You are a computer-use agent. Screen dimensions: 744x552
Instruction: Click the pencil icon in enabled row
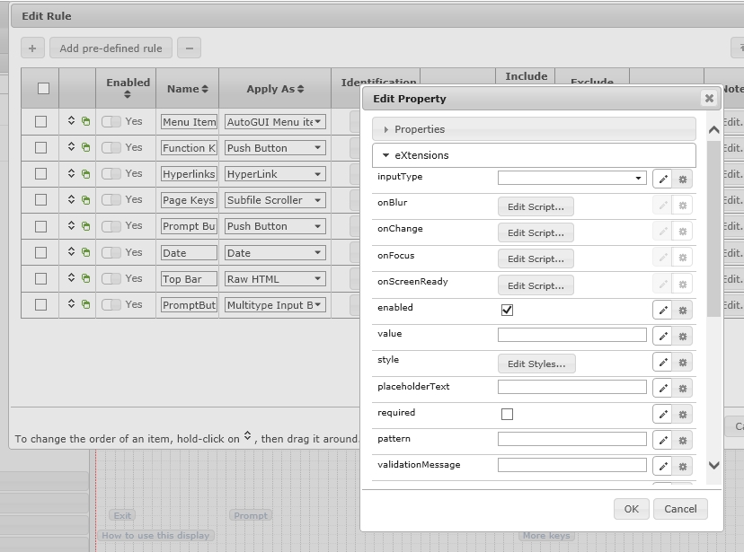pyautogui.click(x=663, y=311)
